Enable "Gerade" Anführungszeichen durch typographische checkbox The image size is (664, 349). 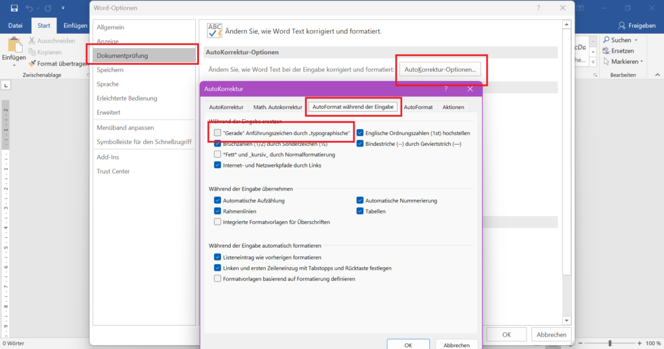[x=218, y=133]
